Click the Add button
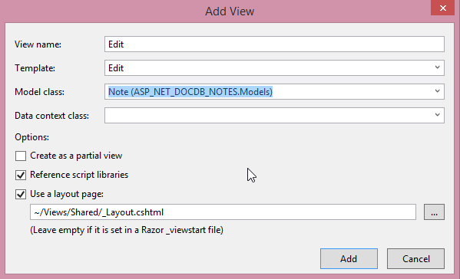This screenshot has width=460, height=279. coord(349,259)
